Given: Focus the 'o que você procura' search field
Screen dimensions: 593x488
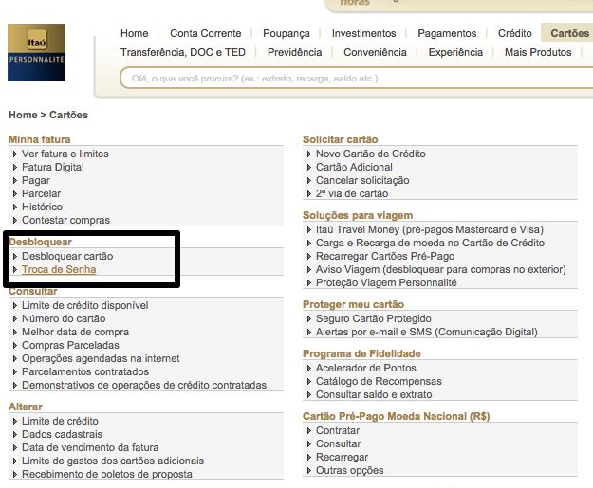Looking at the screenshot, I should (356, 79).
